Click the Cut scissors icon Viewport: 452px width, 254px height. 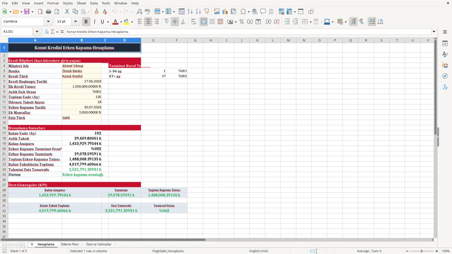(x=67, y=12)
